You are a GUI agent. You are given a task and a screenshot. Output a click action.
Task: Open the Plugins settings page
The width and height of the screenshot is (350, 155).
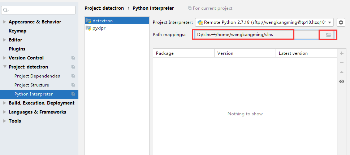(17, 49)
